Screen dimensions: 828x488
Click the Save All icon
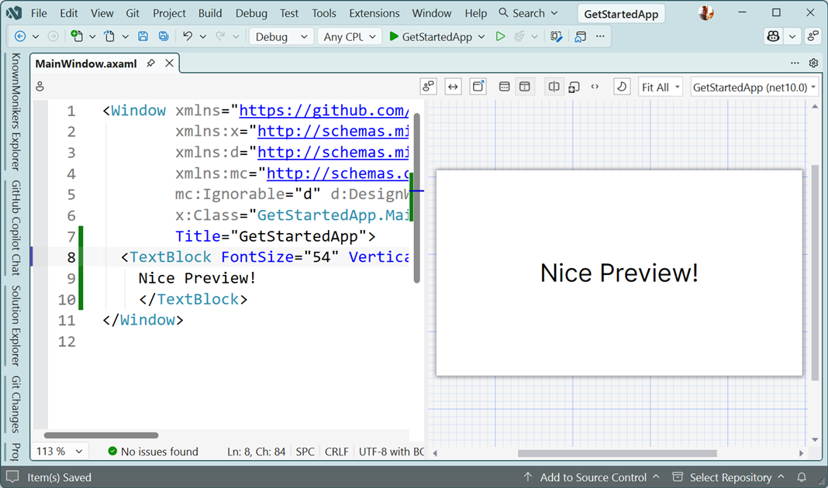click(164, 36)
